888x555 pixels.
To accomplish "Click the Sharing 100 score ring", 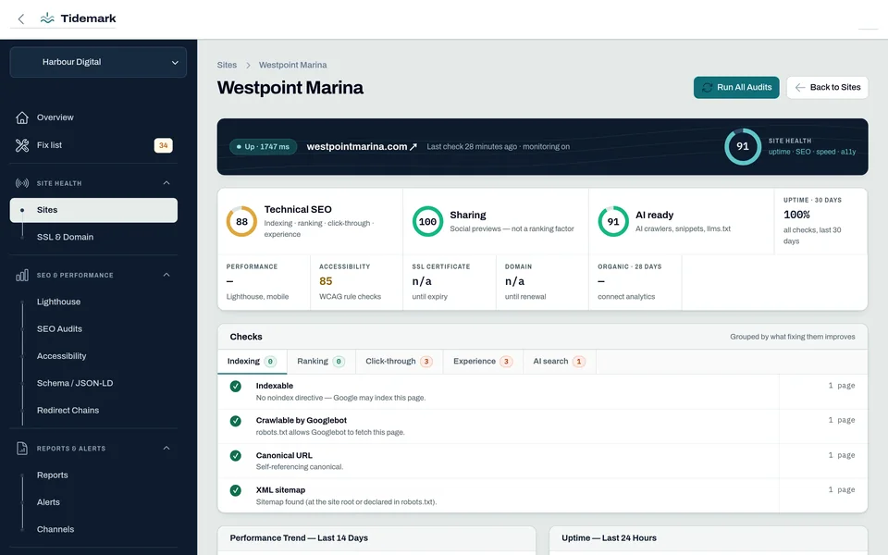I will point(427,221).
